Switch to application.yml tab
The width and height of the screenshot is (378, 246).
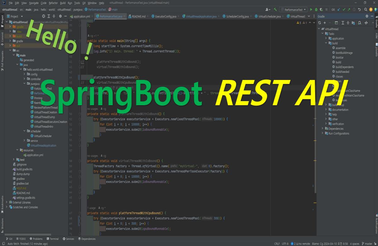pyautogui.click(x=82, y=16)
